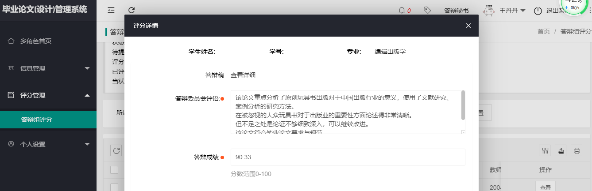The width and height of the screenshot is (592, 191).
Task: Click the page refresh icon in header
Action: 132,10
